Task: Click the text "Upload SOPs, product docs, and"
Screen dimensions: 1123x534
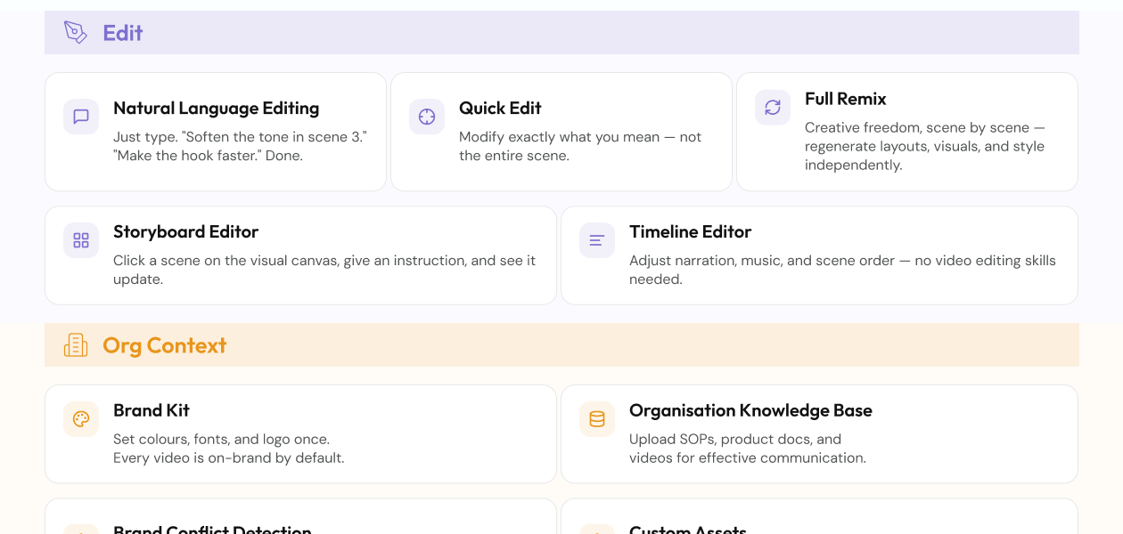Action: (x=735, y=439)
